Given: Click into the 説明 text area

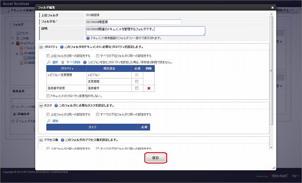Looking at the screenshot, I should (x=145, y=31).
